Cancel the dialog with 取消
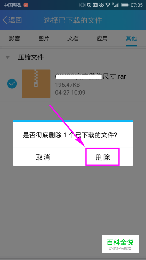 [43, 157]
